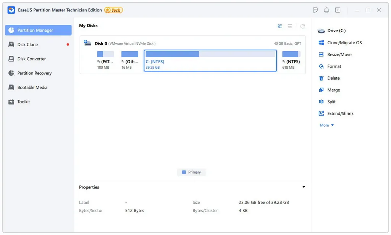Image resolution: width=391 pixels, height=235 pixels.
Task: Switch to the list disk view
Action: 290,26
